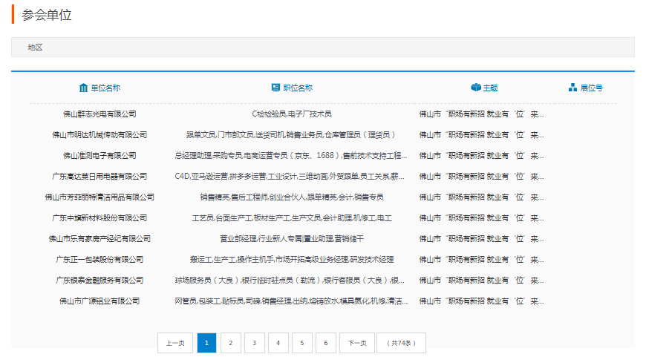Click theme text in 银泰金融服务 row
The width and height of the screenshot is (646, 357).
(481, 281)
